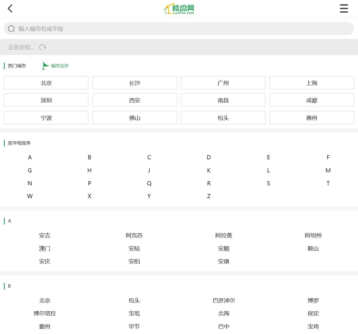Open city 保定 in section B
358x334 pixels.
[313, 314]
